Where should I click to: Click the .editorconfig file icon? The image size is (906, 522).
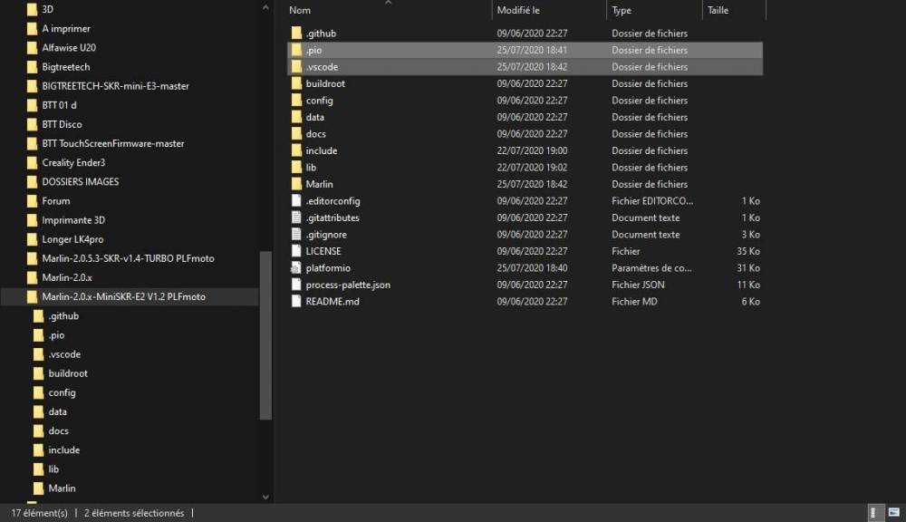[x=296, y=200]
